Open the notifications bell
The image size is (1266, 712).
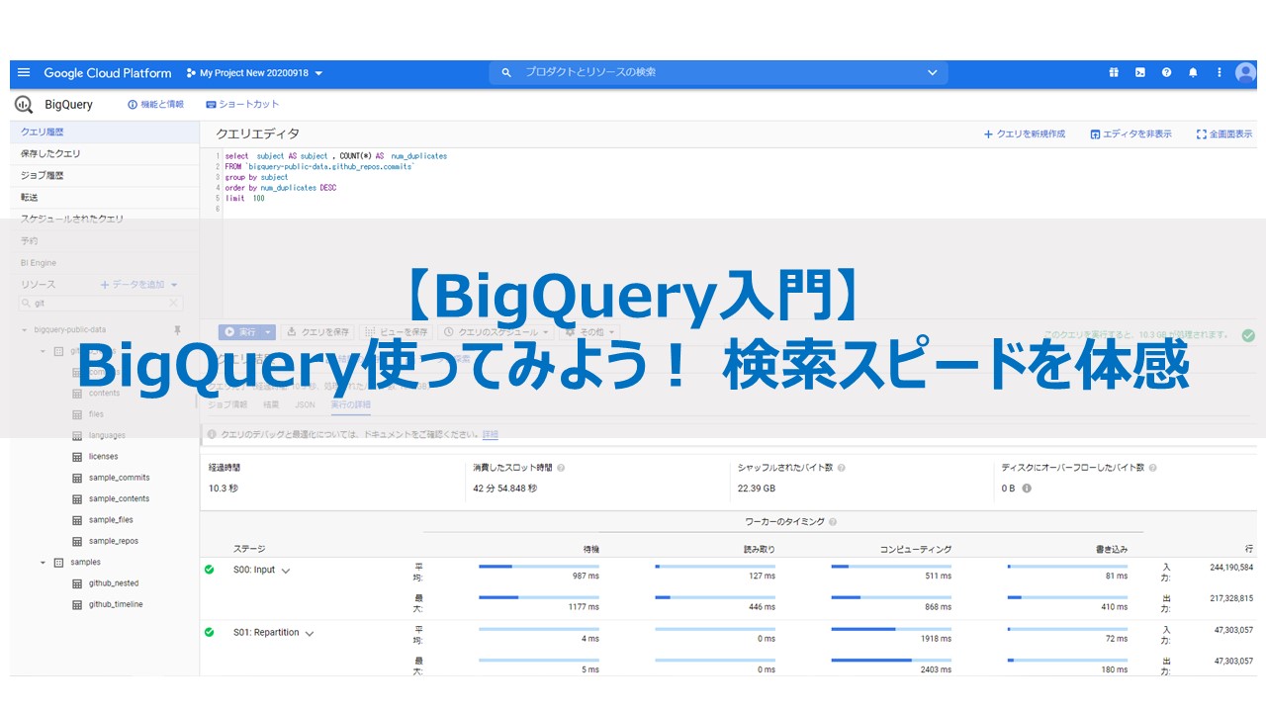click(1193, 72)
